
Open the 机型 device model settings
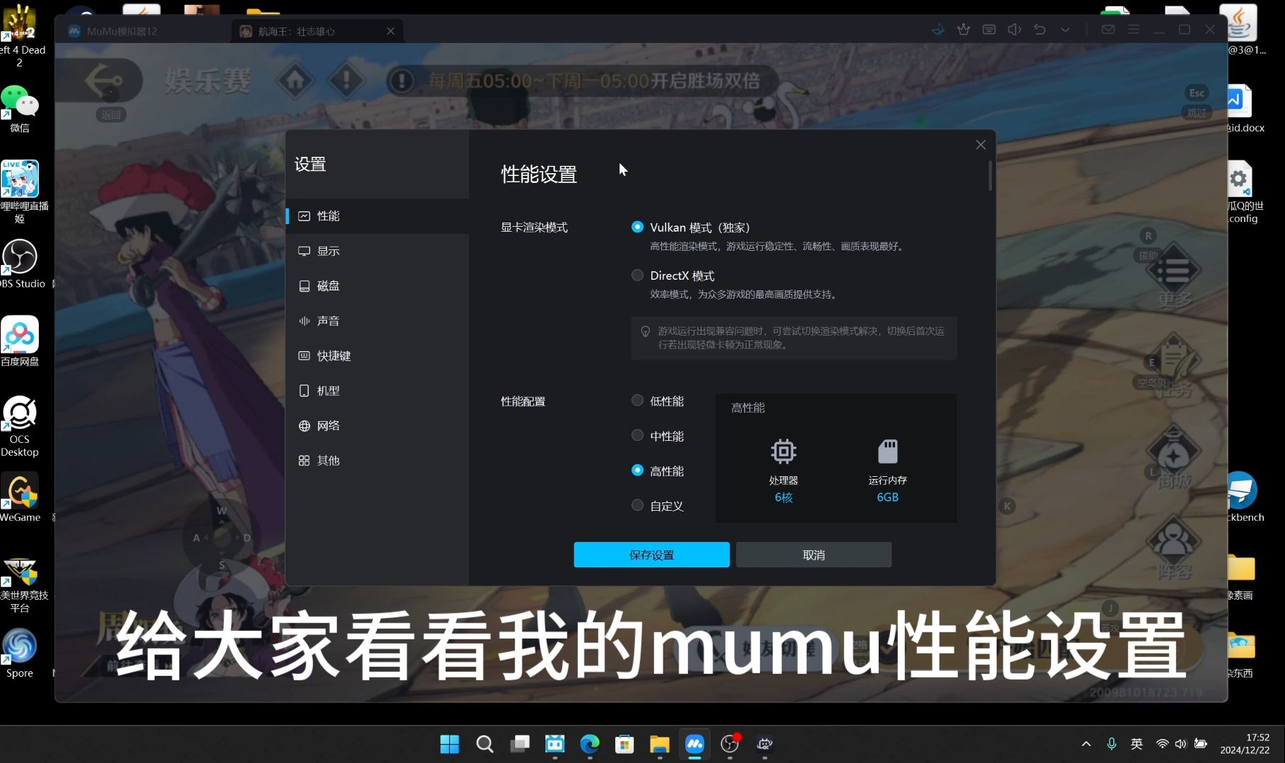(x=328, y=390)
